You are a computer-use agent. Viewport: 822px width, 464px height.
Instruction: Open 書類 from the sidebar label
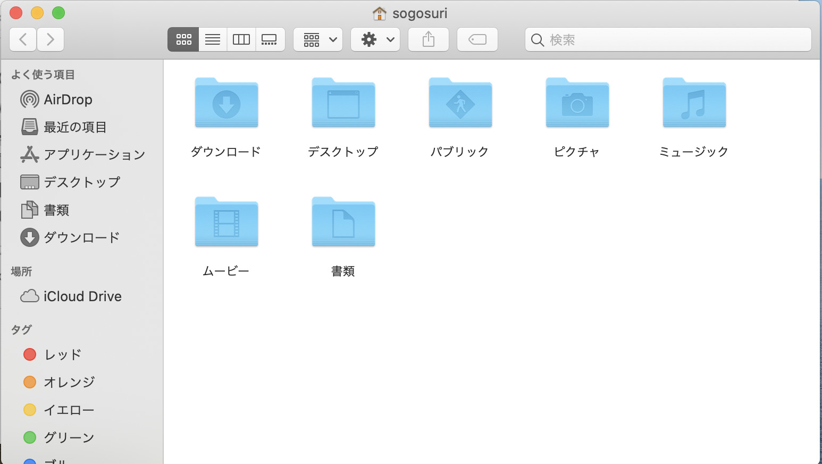click(x=56, y=210)
